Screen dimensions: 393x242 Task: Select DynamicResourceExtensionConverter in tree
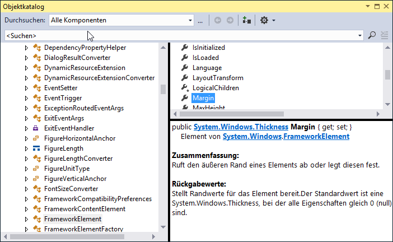[x=99, y=78]
